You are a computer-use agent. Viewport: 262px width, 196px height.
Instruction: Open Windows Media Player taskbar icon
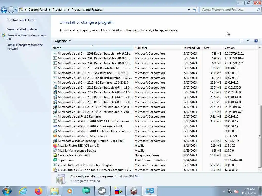point(70,191)
